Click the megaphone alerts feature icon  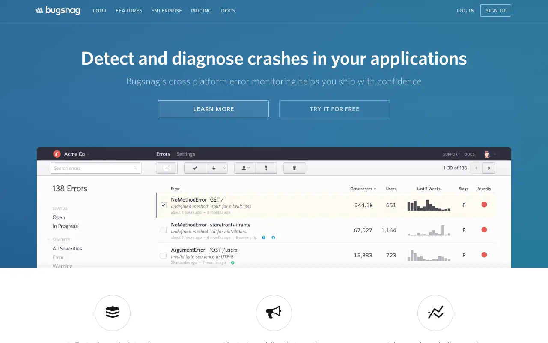274,313
